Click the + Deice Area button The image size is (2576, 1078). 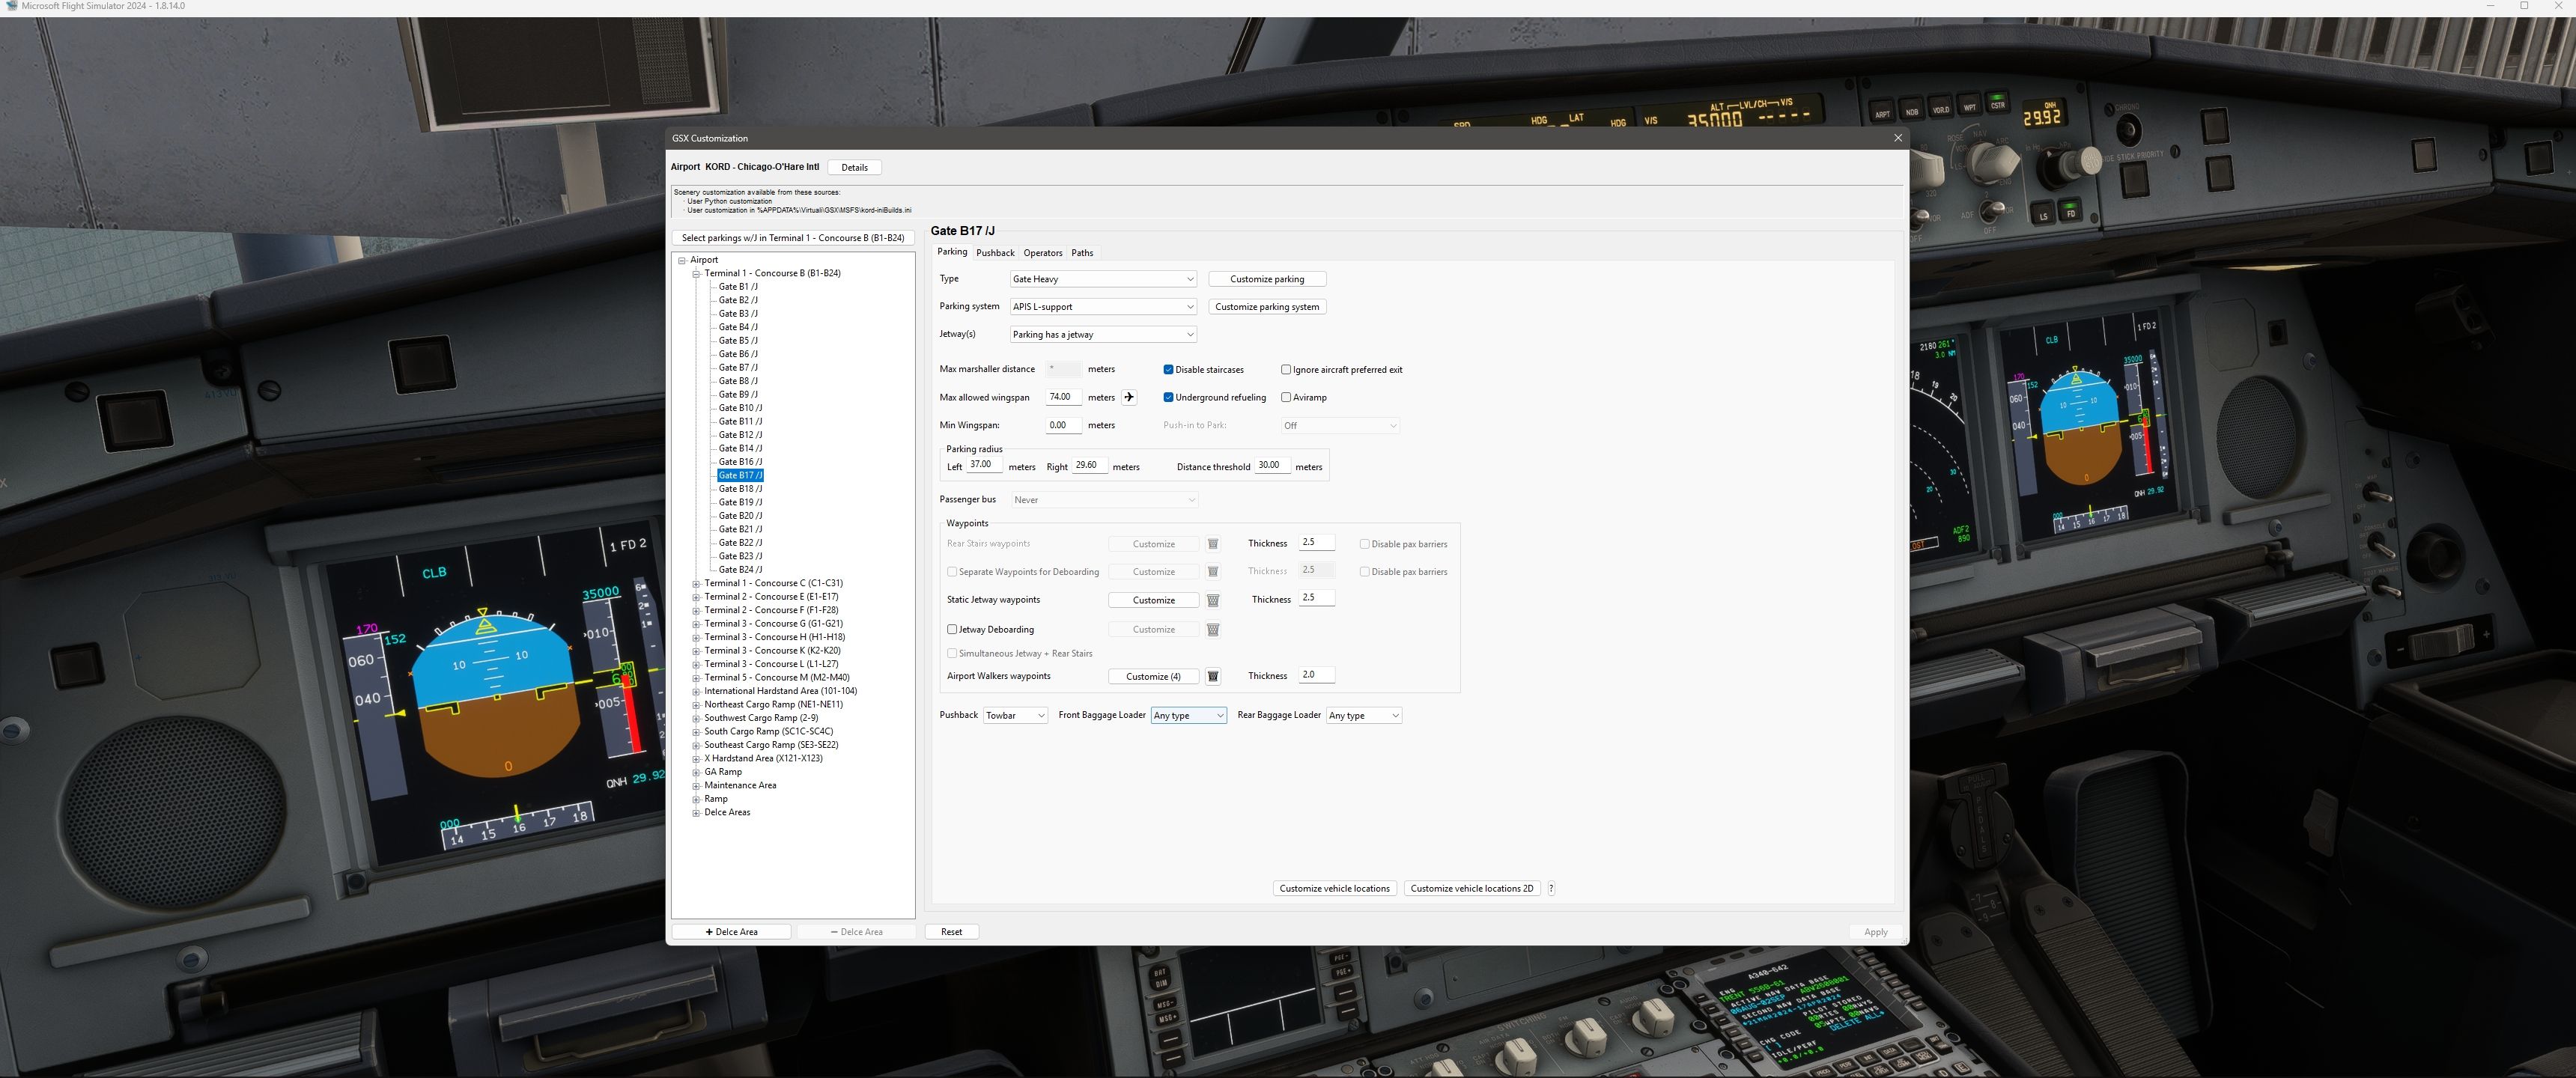coord(731,932)
